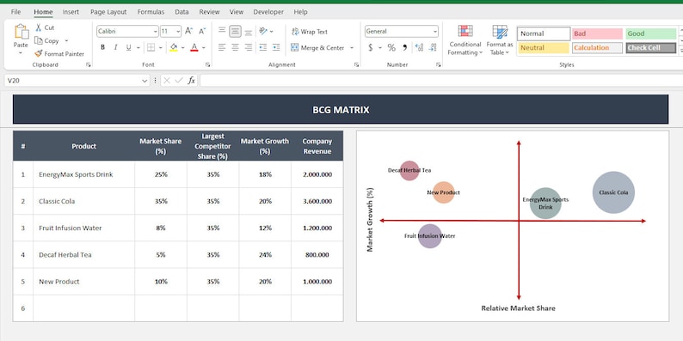Toggle Wrap Text
The image size is (683, 341).
click(x=310, y=32)
